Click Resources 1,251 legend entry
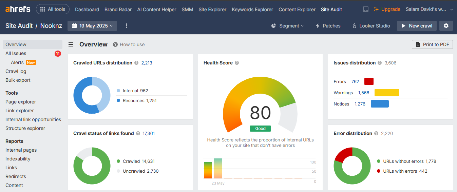The image size is (457, 192). (136, 100)
